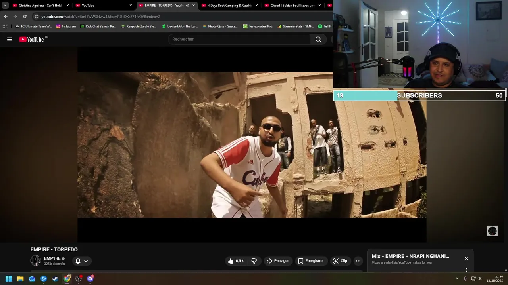
Task: Open Instagram bookmark
Action: [66, 27]
